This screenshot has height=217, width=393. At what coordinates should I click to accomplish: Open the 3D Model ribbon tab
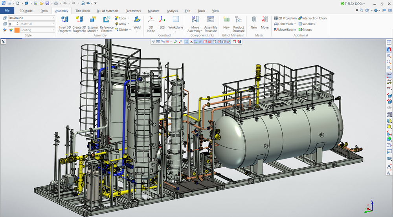pyautogui.click(x=27, y=11)
